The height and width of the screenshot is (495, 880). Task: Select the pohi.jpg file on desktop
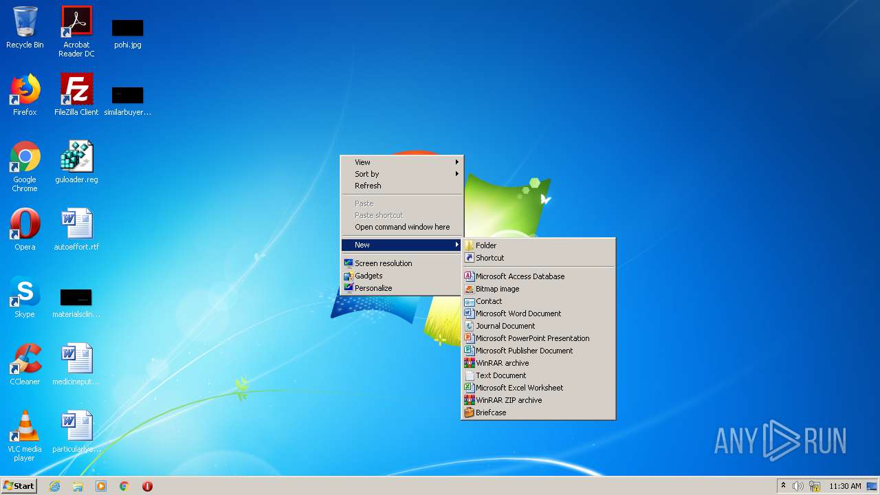128,33
